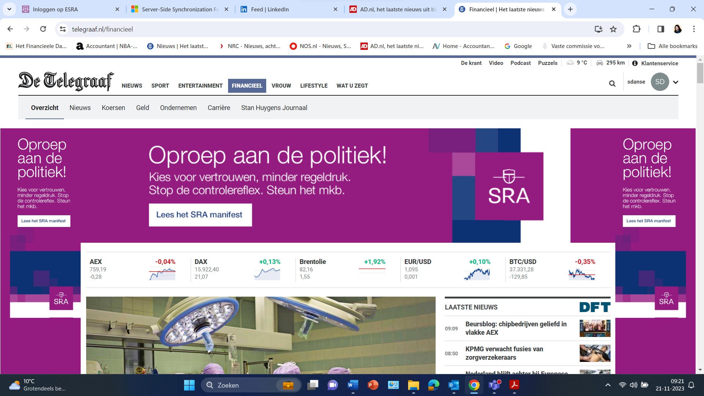
Task: Open the PowerPoint taskbar icon
Action: [373, 385]
